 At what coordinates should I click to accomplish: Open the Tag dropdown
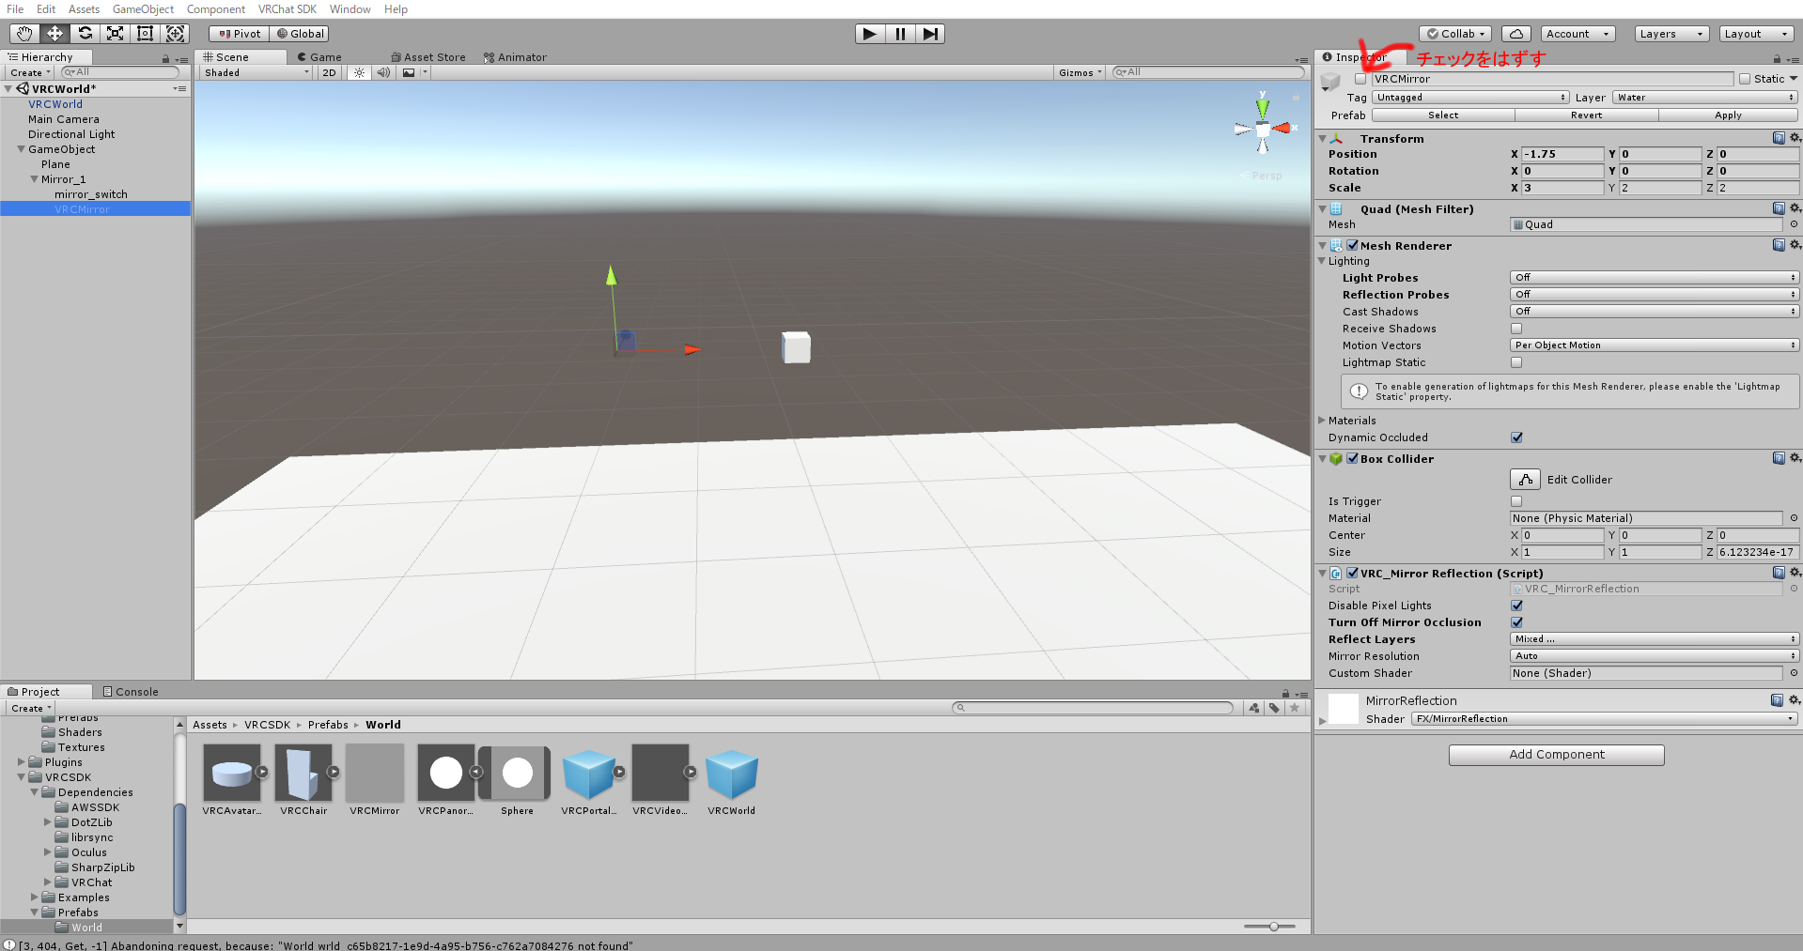click(x=1470, y=98)
